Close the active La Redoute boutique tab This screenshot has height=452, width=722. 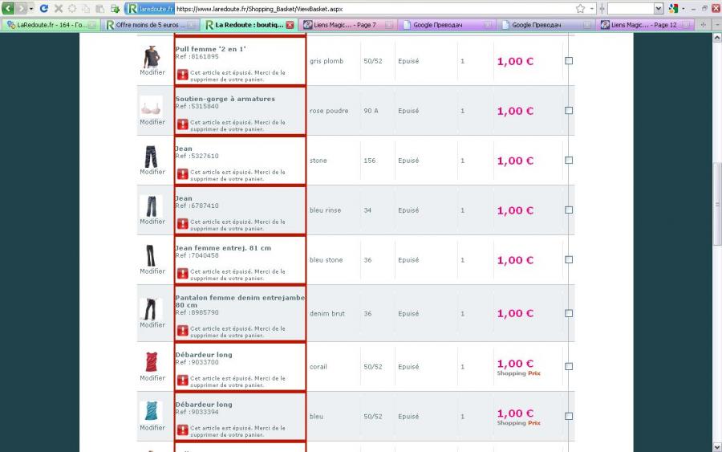tap(290, 25)
